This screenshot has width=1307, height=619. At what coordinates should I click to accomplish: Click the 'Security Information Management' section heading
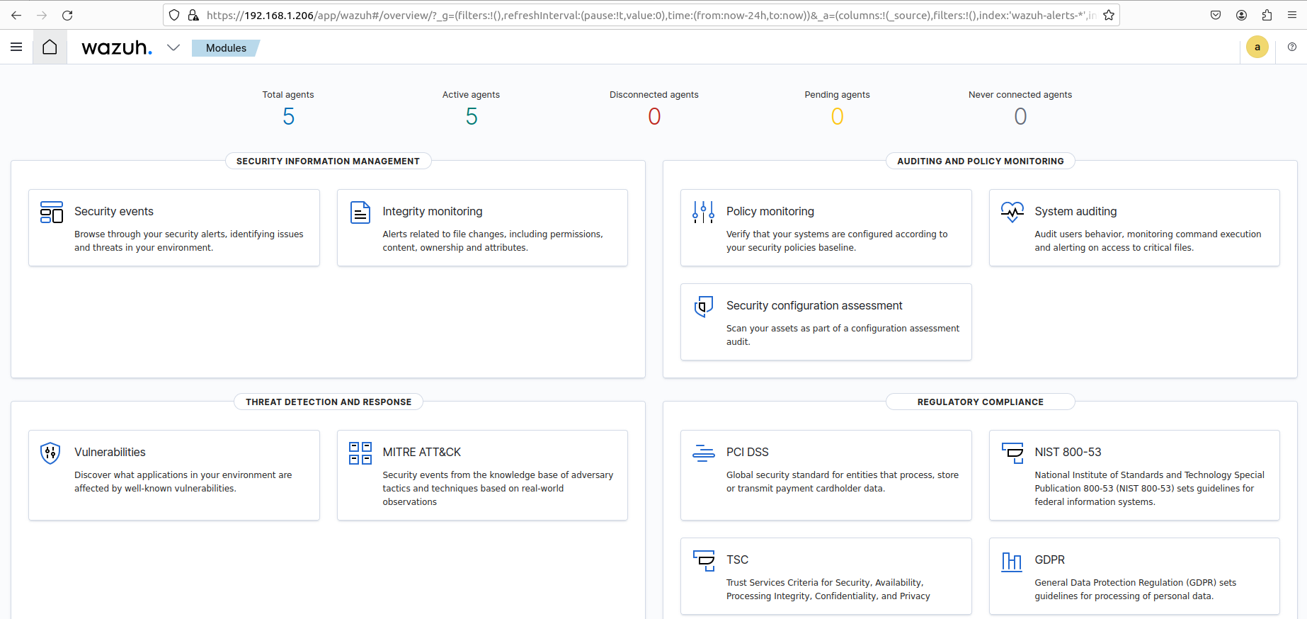tap(328, 161)
